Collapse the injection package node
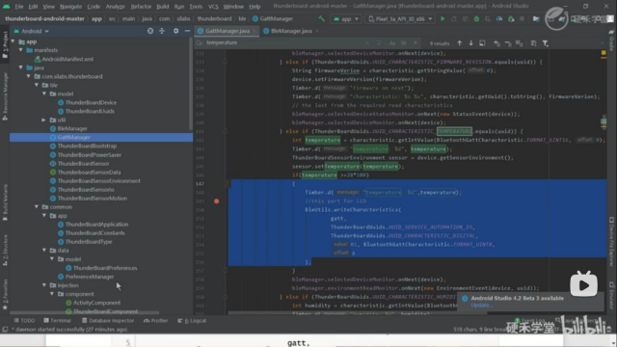 click(x=44, y=285)
